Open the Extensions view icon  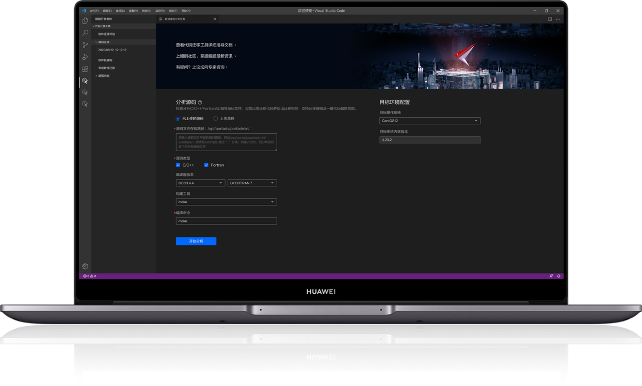(x=85, y=69)
